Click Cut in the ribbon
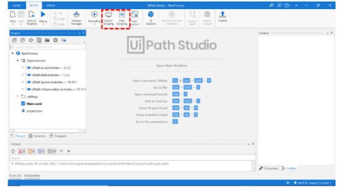This screenshot has height=187, width=341. click(59, 14)
